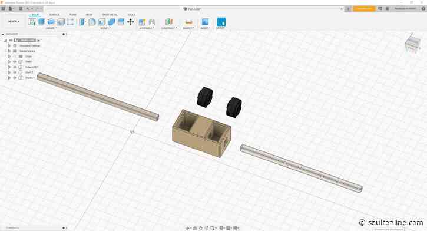
Task: Expand the Origin node
Action: [x=9, y=57]
